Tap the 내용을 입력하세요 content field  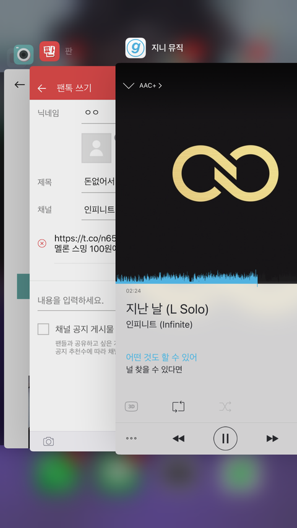tap(77, 301)
